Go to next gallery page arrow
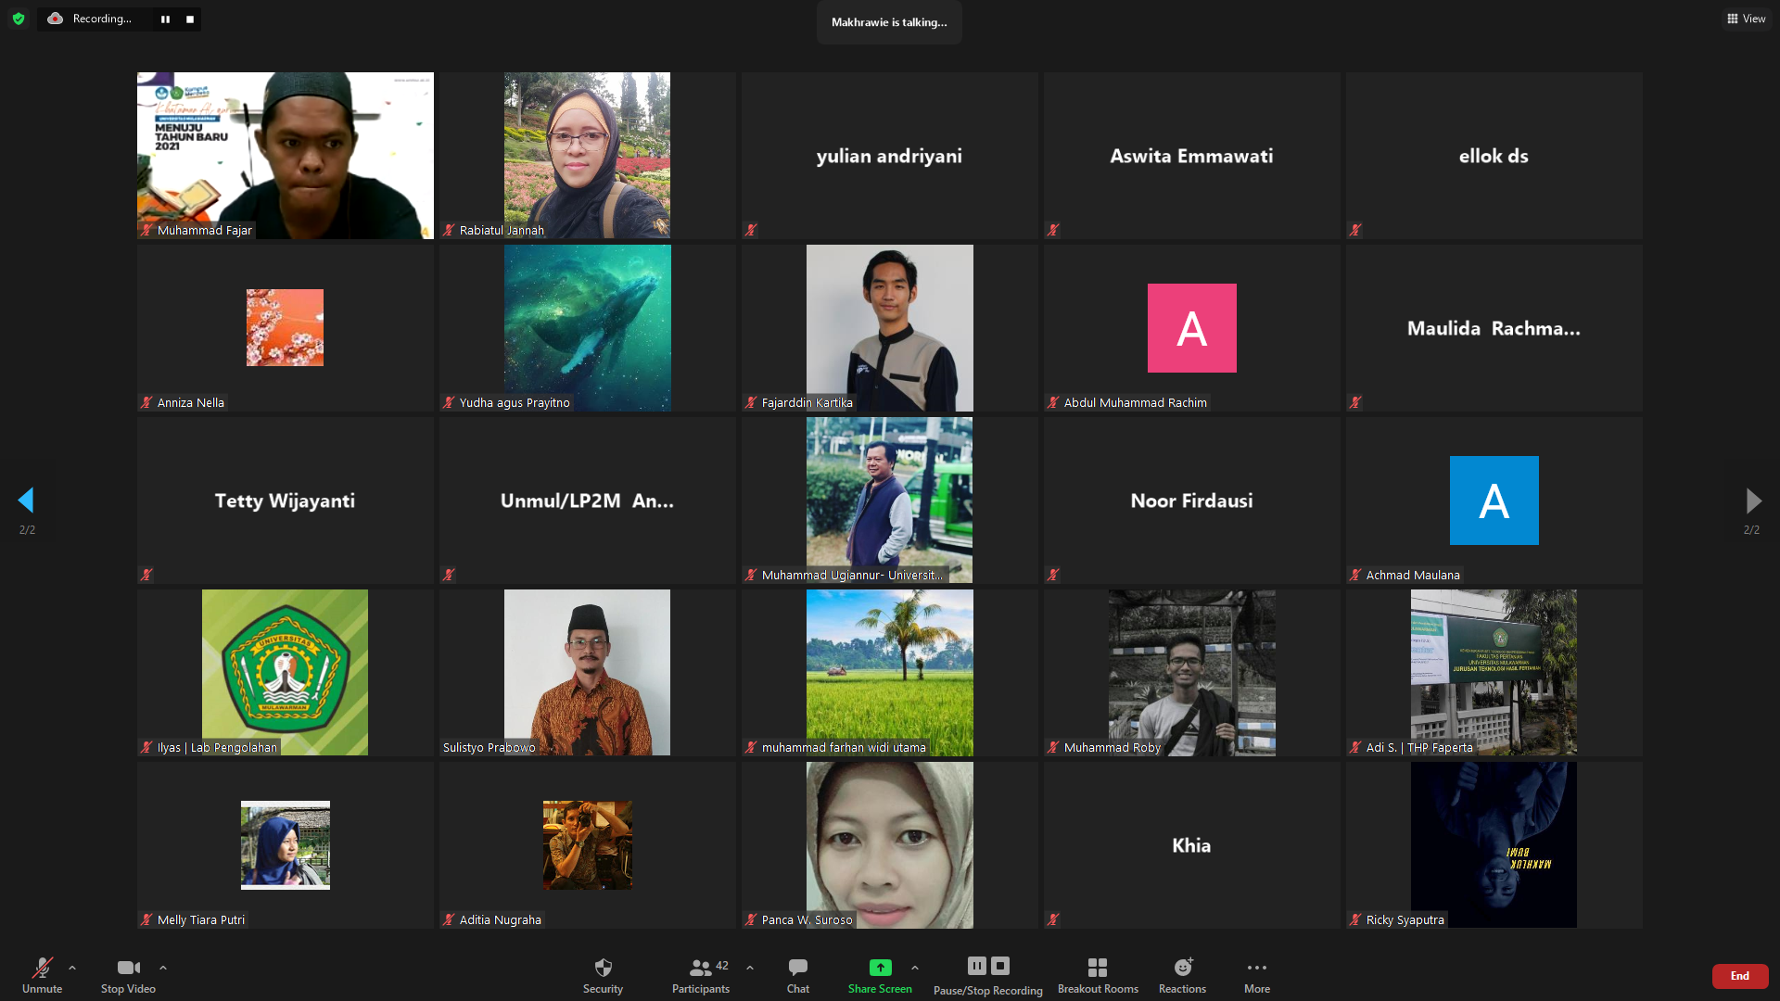1780x1001 pixels. (1753, 500)
